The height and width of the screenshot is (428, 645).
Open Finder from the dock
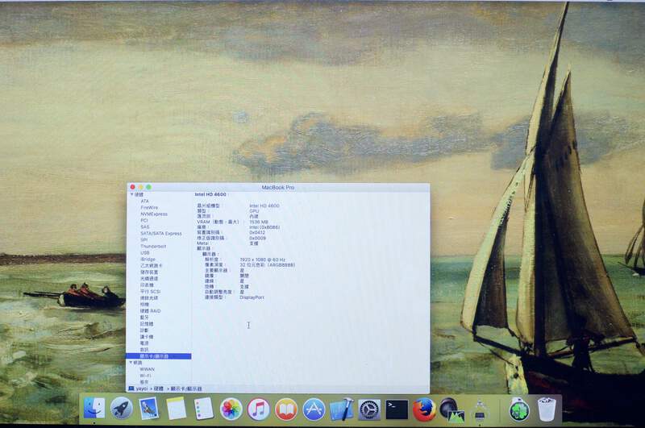coord(94,409)
